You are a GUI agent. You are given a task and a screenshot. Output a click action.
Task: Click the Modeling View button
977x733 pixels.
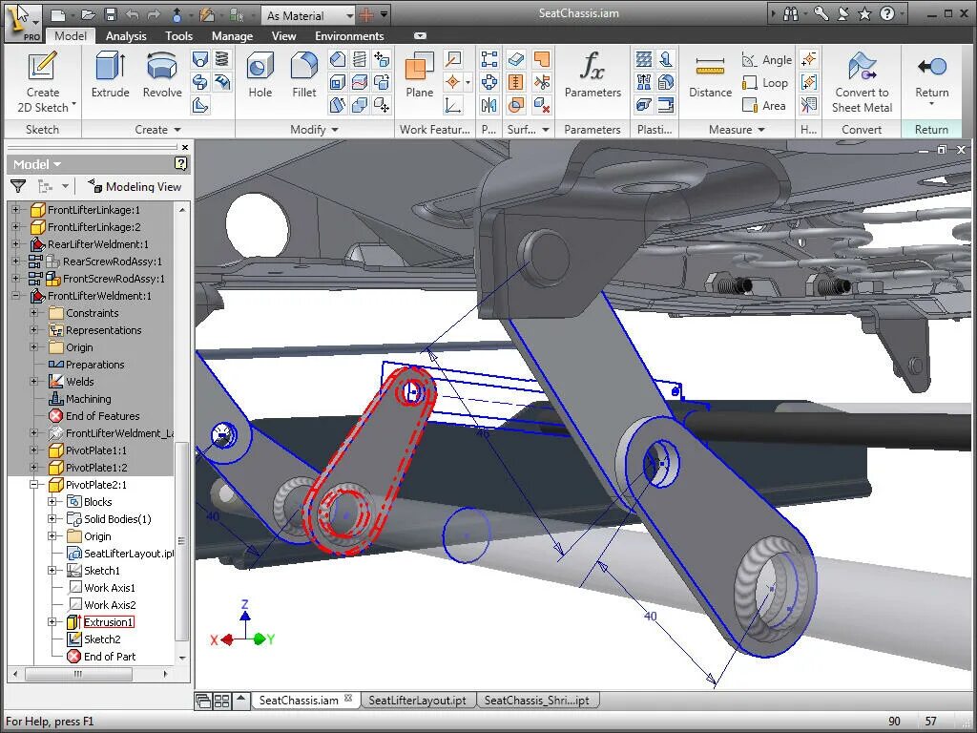click(134, 186)
